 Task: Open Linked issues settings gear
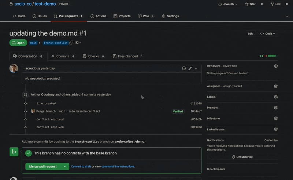276,129
